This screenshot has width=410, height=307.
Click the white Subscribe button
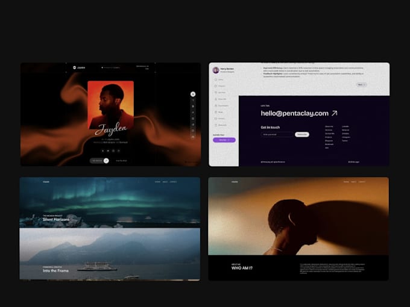pos(302,134)
